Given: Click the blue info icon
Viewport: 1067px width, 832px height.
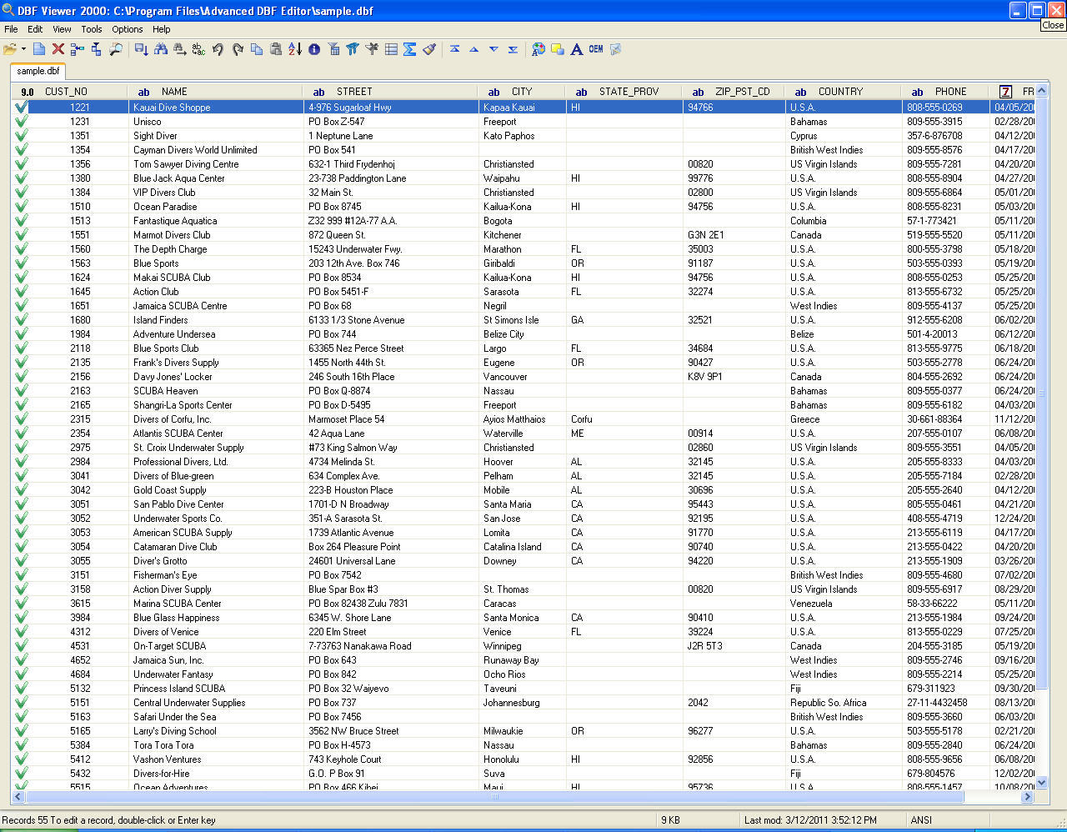Looking at the screenshot, I should pos(314,49).
